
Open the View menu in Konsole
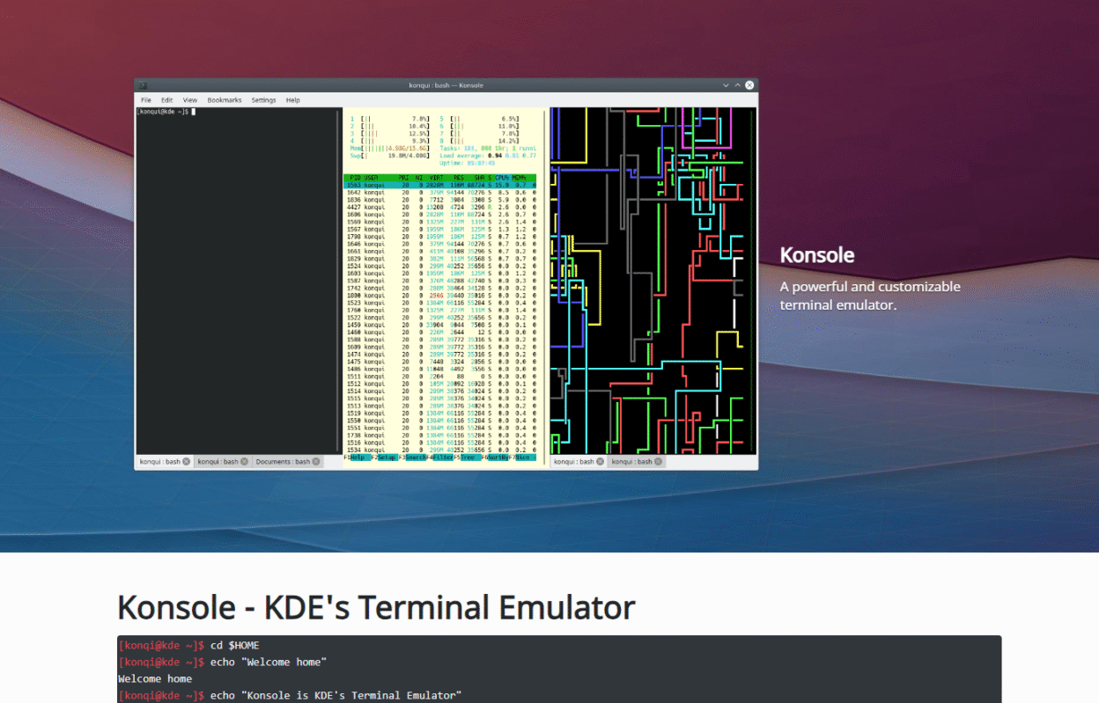coord(190,100)
